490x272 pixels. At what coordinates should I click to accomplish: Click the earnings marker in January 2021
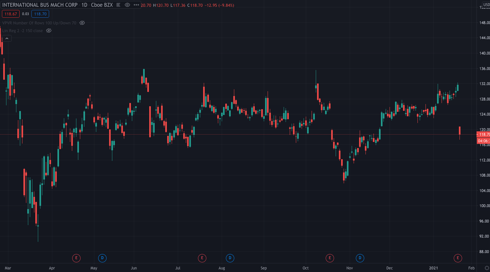coord(458,258)
